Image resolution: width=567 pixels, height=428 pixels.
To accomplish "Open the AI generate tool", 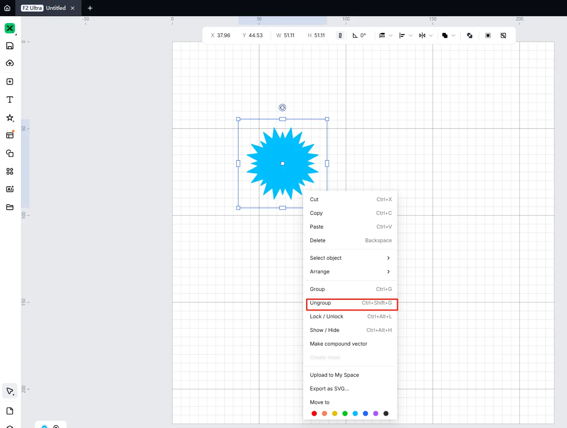I will tap(10, 189).
